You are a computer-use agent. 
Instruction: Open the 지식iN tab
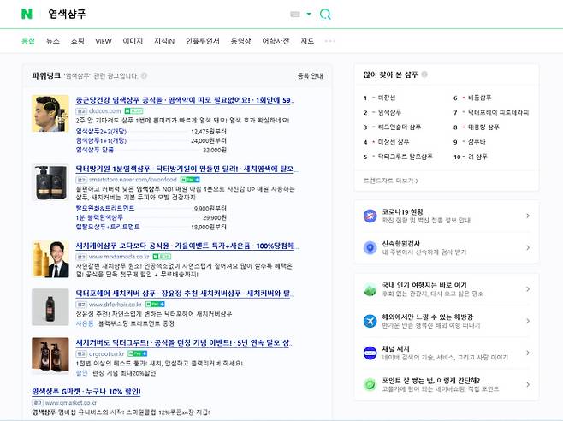164,41
